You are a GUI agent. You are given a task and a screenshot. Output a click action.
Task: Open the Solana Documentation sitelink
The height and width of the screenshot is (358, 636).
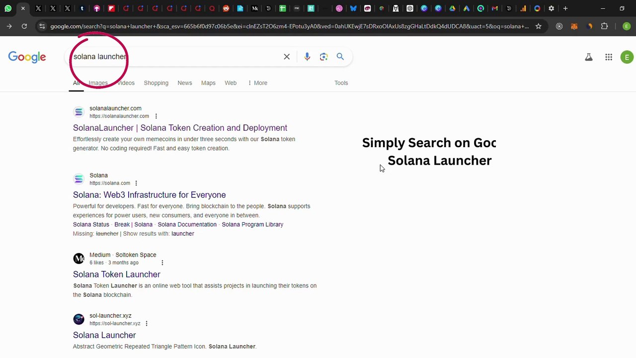187,224
